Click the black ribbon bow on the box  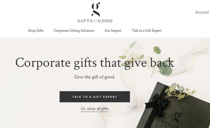point(157,104)
